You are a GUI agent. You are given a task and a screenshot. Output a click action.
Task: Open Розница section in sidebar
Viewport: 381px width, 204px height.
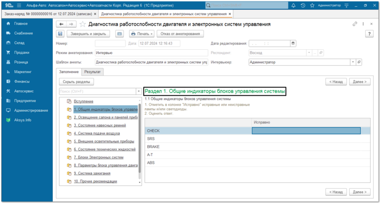point(21,62)
